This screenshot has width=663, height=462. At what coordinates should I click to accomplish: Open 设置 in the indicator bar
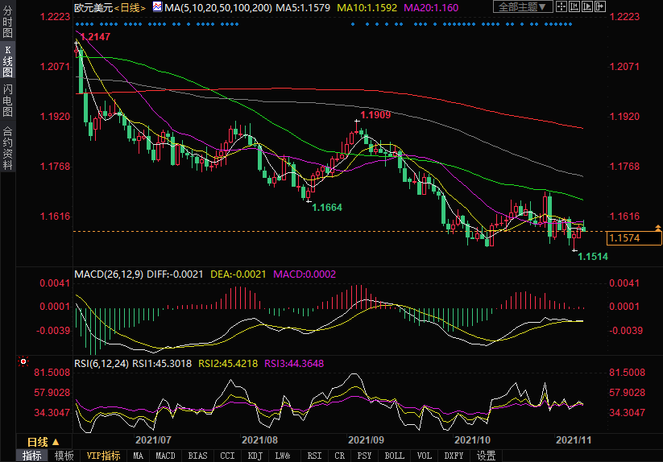point(486,456)
